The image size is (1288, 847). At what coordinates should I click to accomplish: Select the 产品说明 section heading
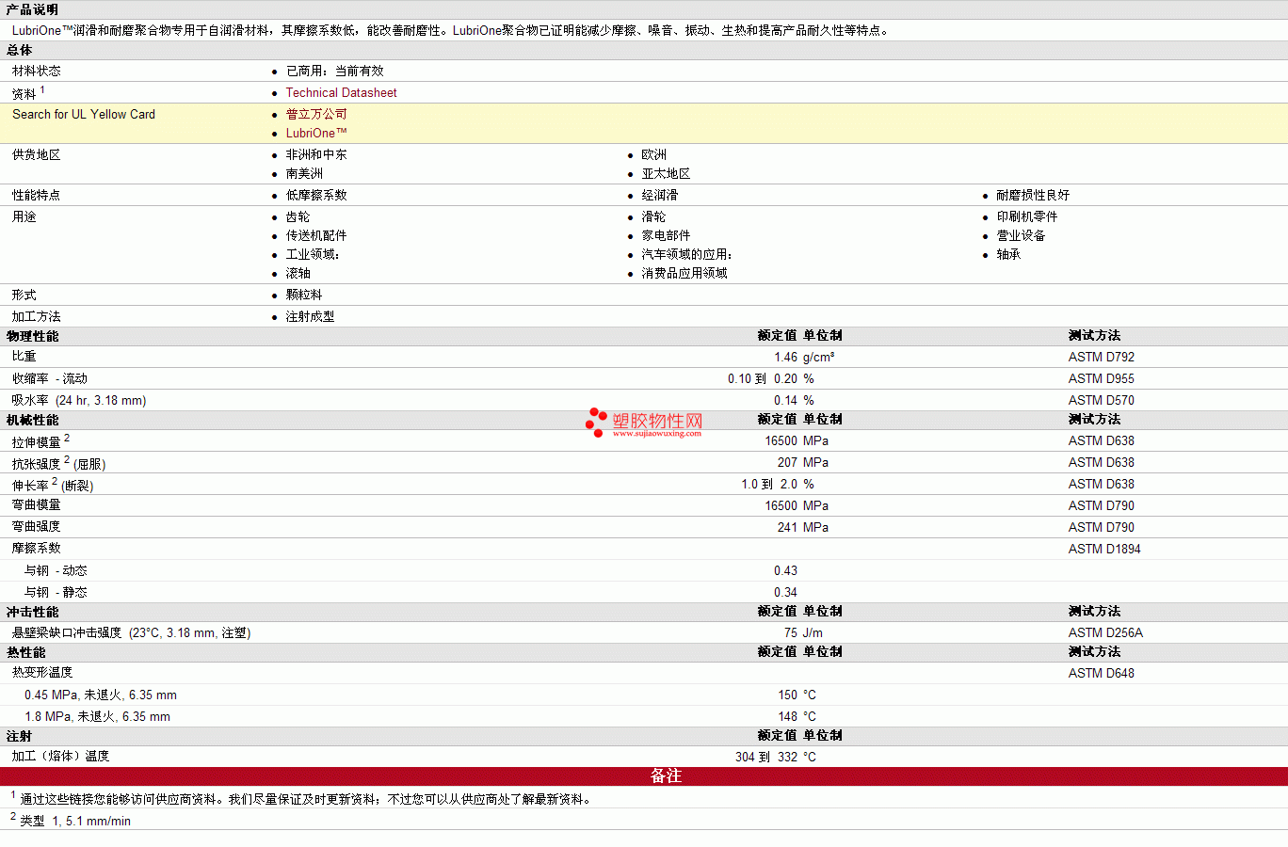click(x=32, y=9)
